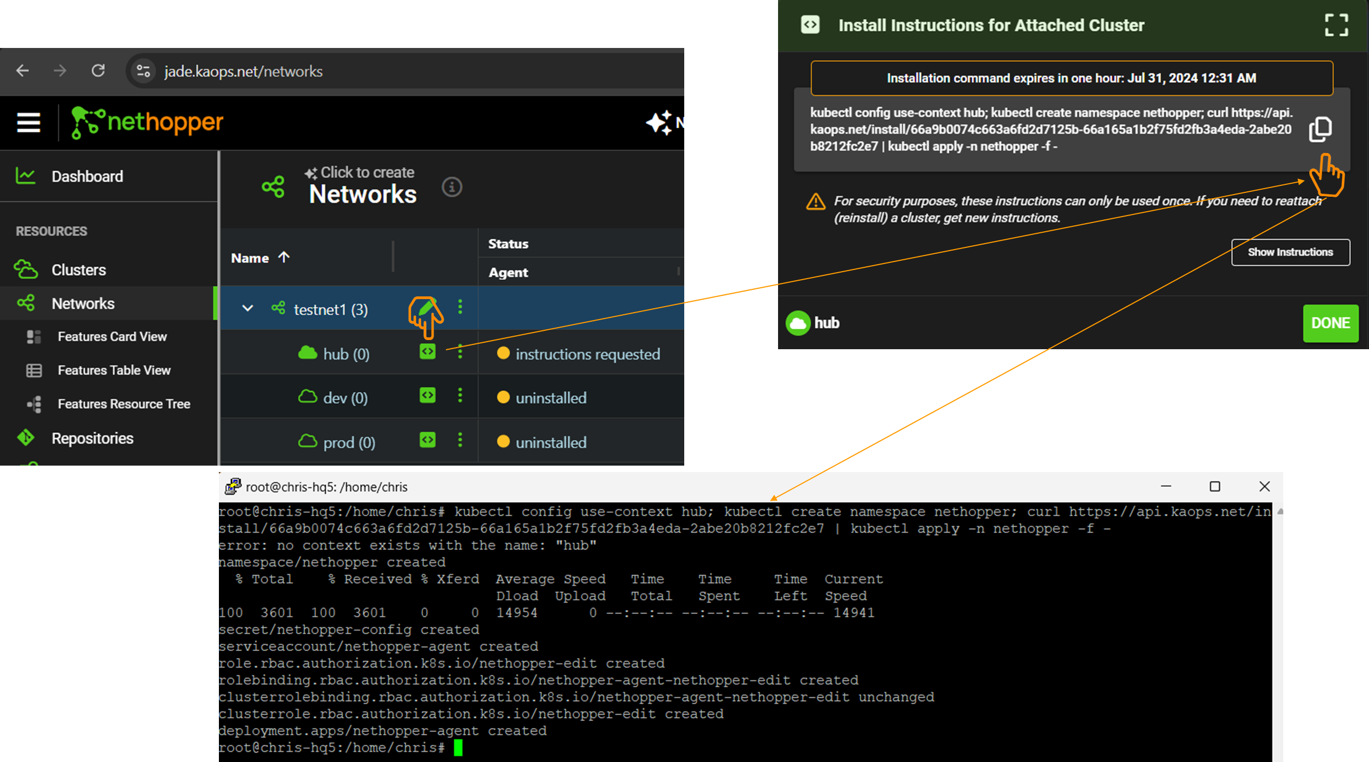
Task: Click the Clusters cloud icon in sidebar
Action: [25, 269]
